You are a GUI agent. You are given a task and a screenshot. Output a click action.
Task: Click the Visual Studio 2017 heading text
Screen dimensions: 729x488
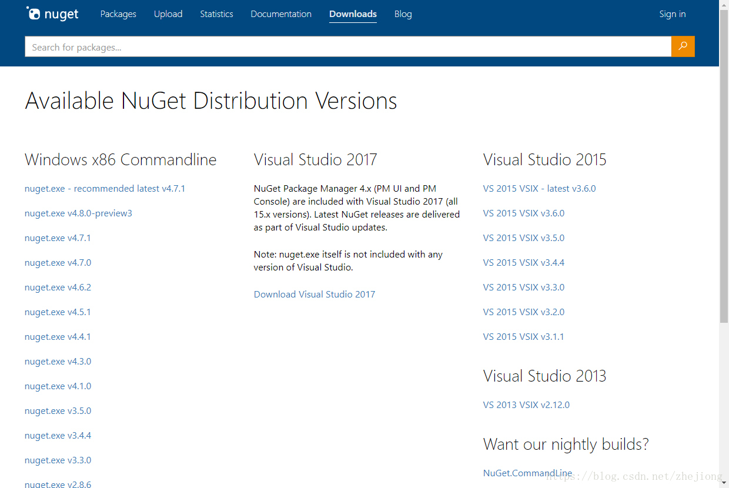pyautogui.click(x=316, y=160)
